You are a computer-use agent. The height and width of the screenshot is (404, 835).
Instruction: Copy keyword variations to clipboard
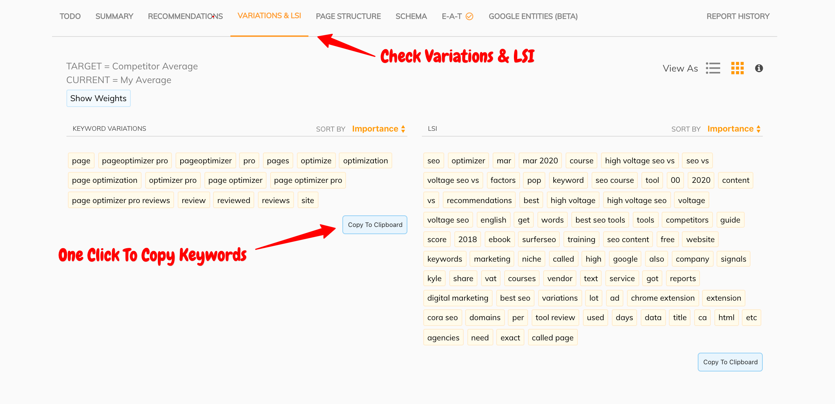point(375,224)
